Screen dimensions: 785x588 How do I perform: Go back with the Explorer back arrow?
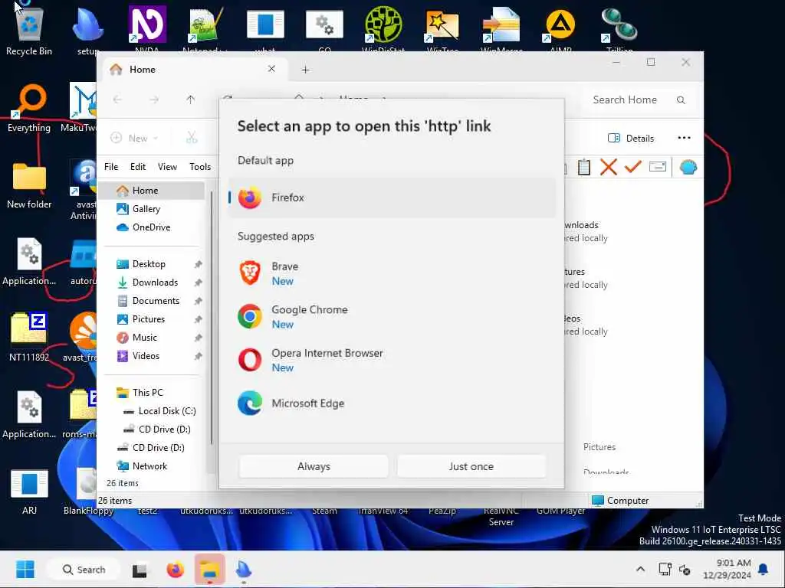(x=117, y=100)
